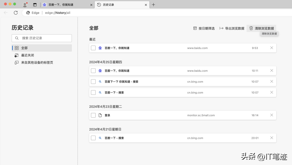292x165 pixels.
Task: Click the Edge logo in address bar
Action: (x=28, y=13)
